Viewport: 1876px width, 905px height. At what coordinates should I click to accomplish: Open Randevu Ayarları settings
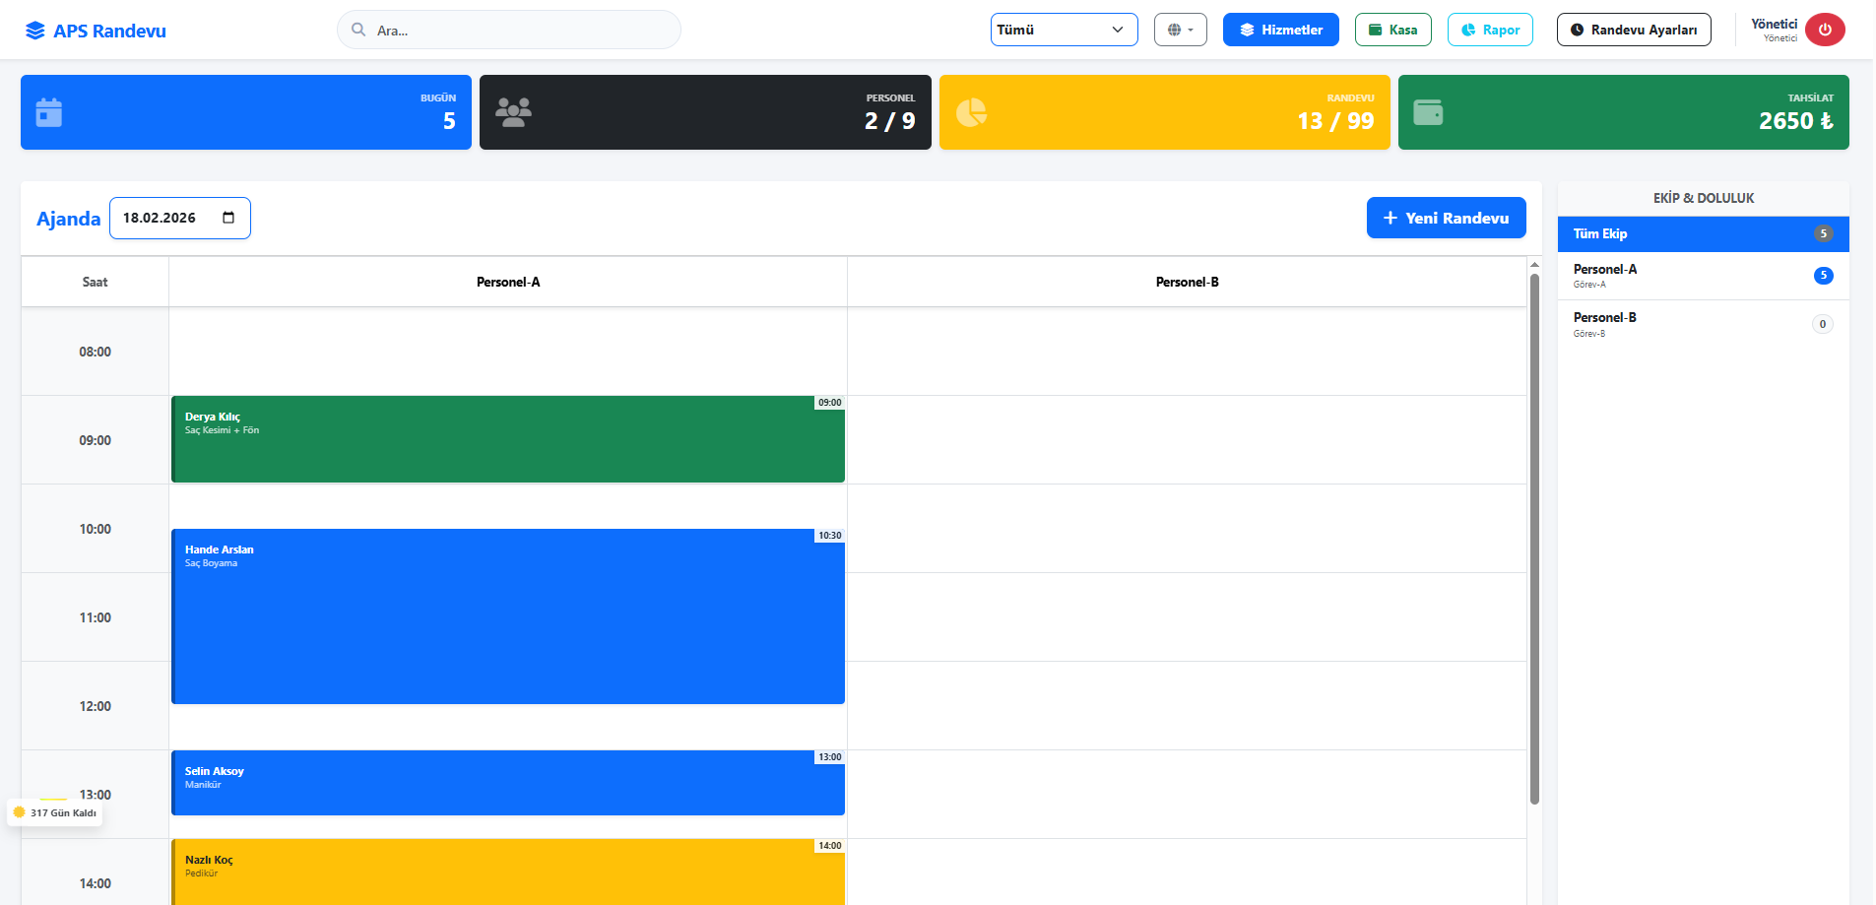(1633, 30)
